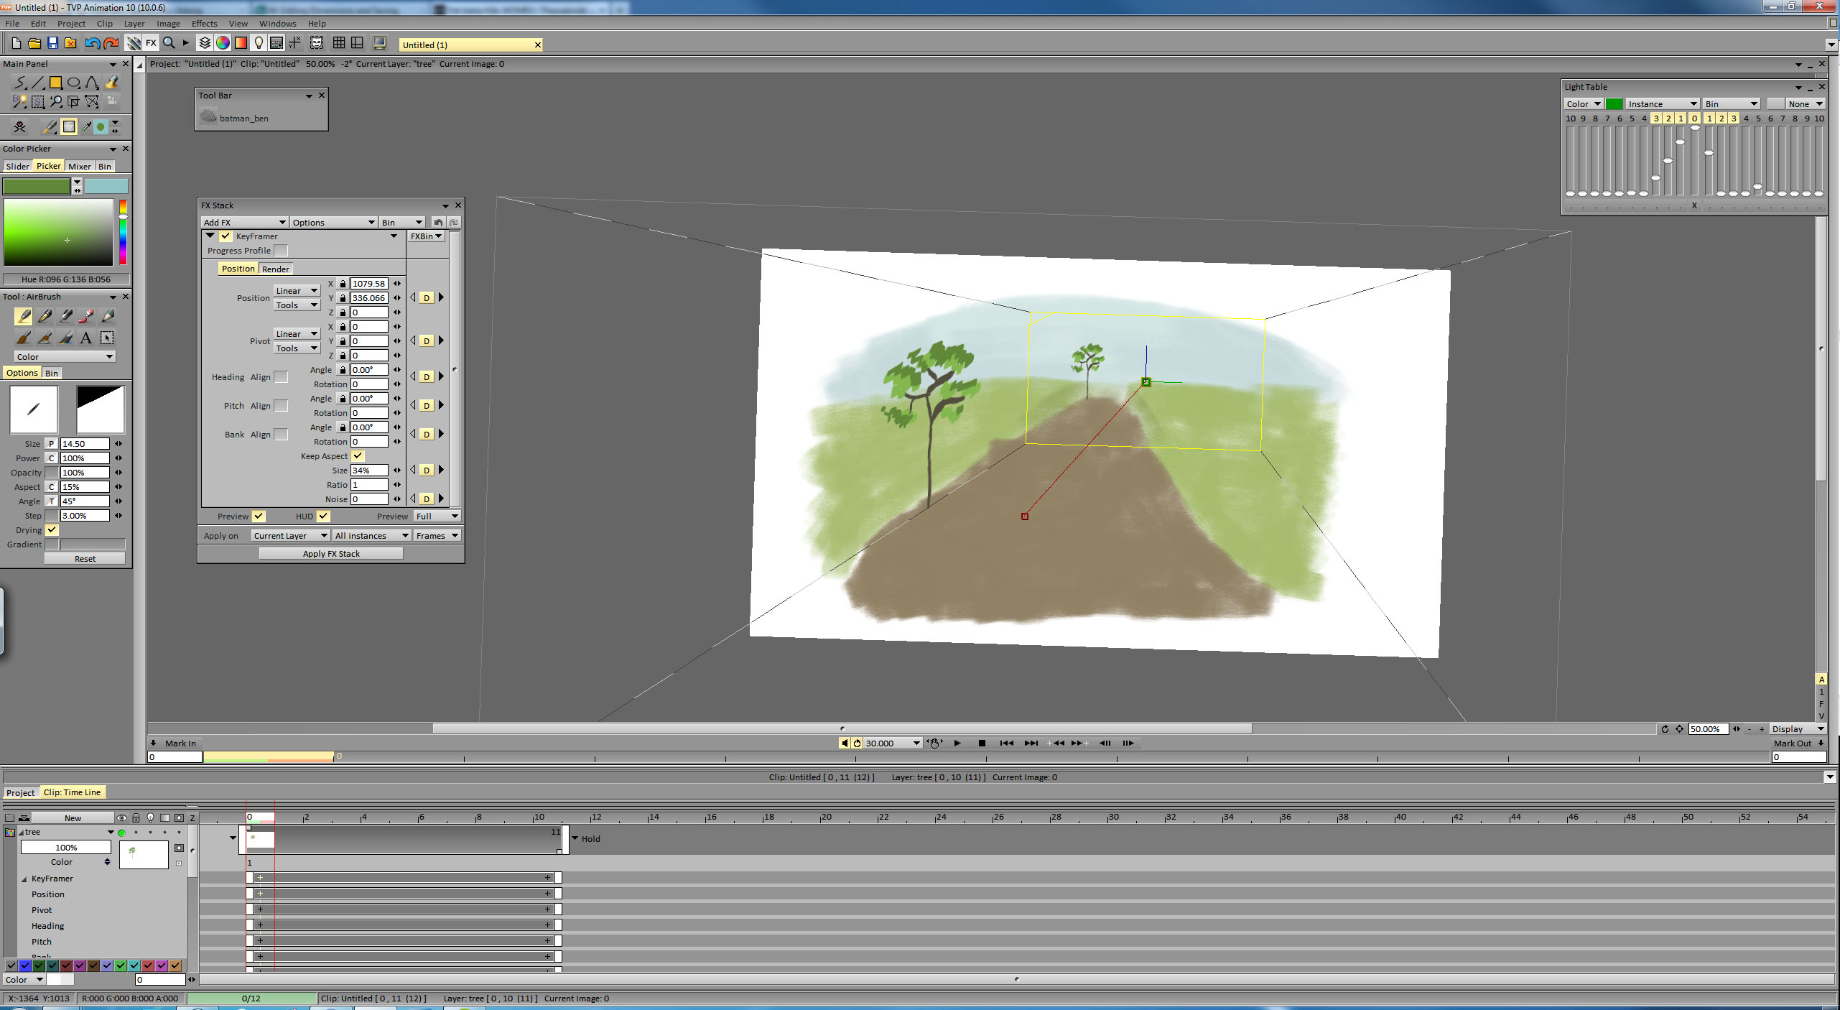Toggle the HUD checkbox
This screenshot has height=1010, width=1840.
[x=323, y=516]
